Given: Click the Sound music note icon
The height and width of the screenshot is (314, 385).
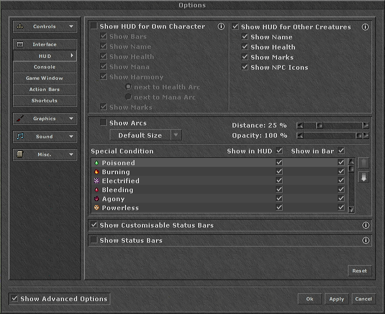Looking at the screenshot, I should (20, 136).
